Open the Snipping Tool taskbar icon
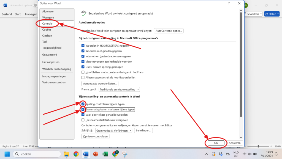 tap(124, 154)
